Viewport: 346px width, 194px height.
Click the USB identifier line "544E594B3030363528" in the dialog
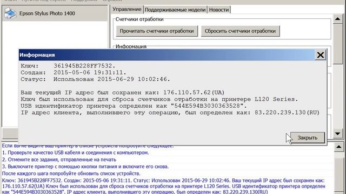[x=134, y=106]
